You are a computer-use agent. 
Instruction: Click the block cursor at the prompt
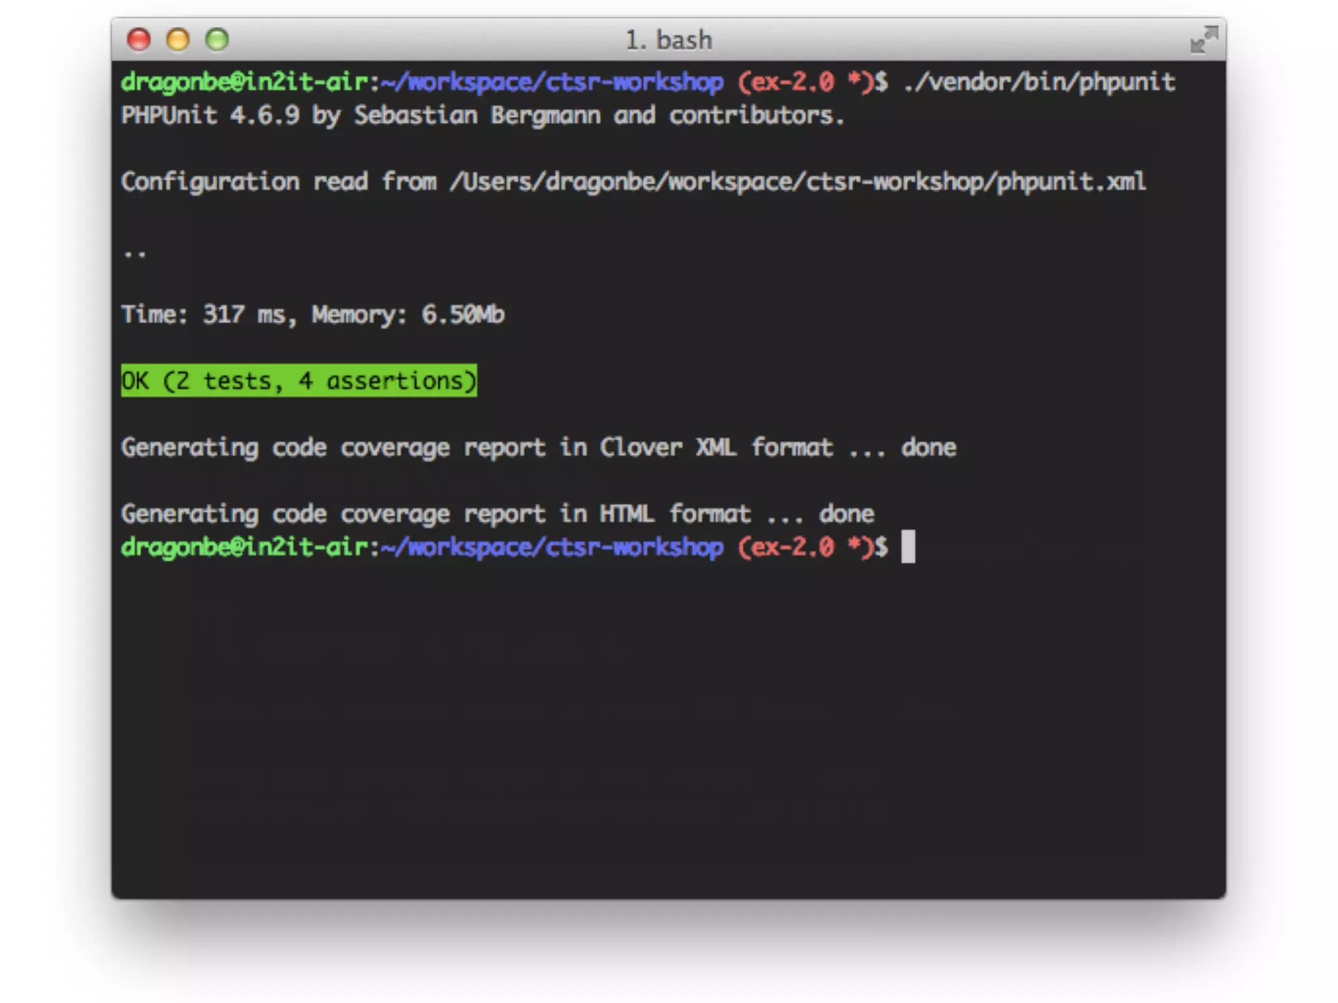tap(907, 547)
